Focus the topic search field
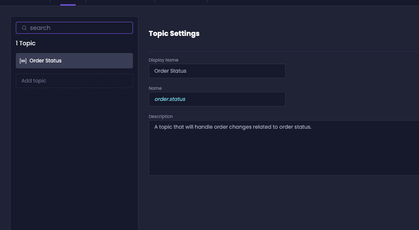419x230 pixels. click(x=74, y=28)
